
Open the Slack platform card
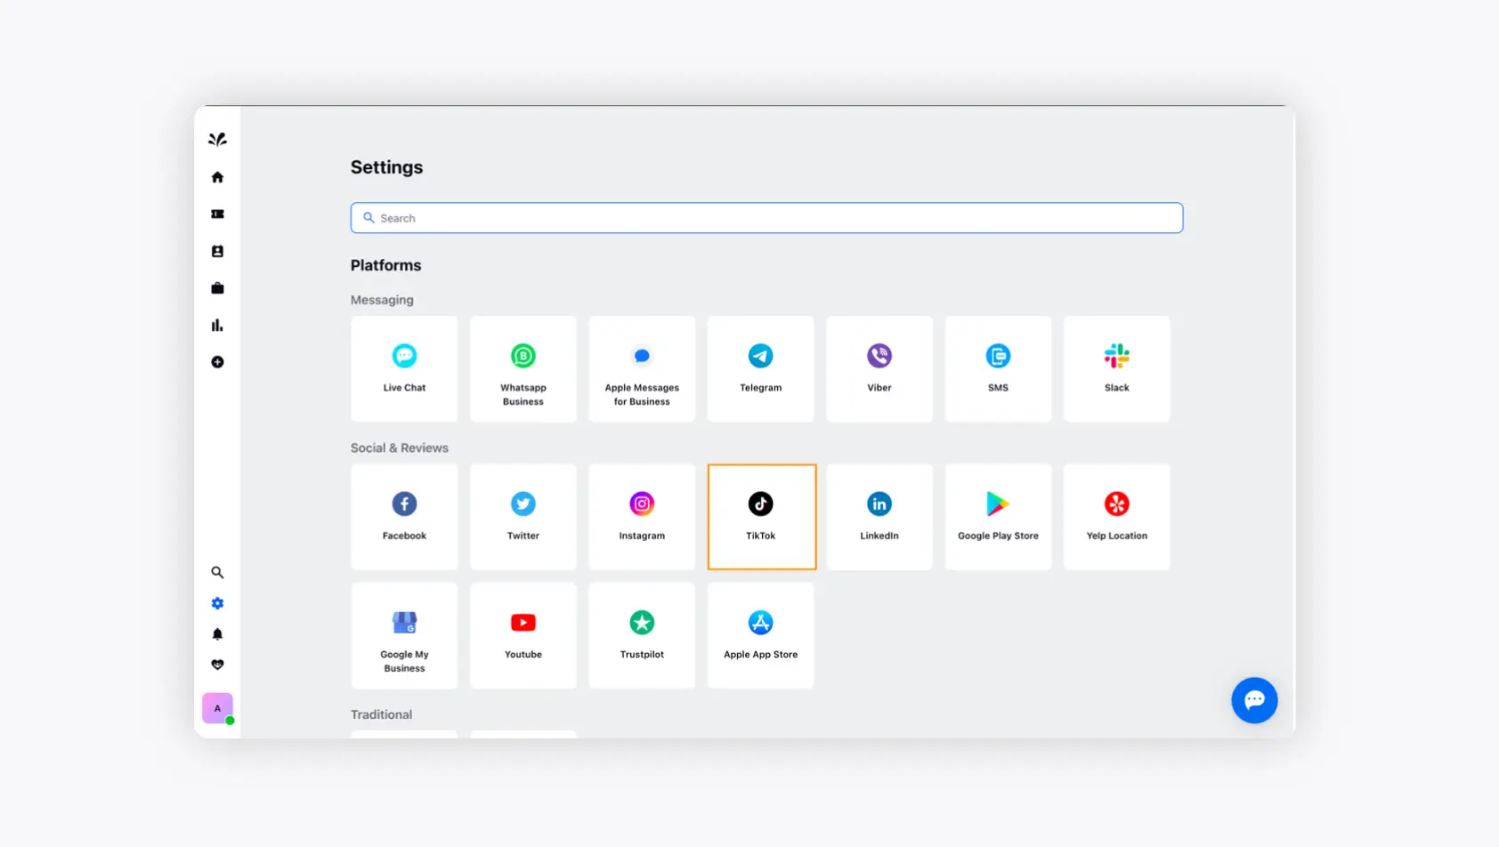pos(1117,368)
